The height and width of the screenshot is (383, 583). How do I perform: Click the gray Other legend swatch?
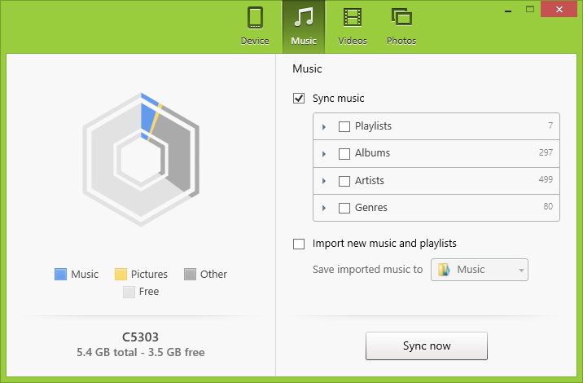(x=190, y=274)
